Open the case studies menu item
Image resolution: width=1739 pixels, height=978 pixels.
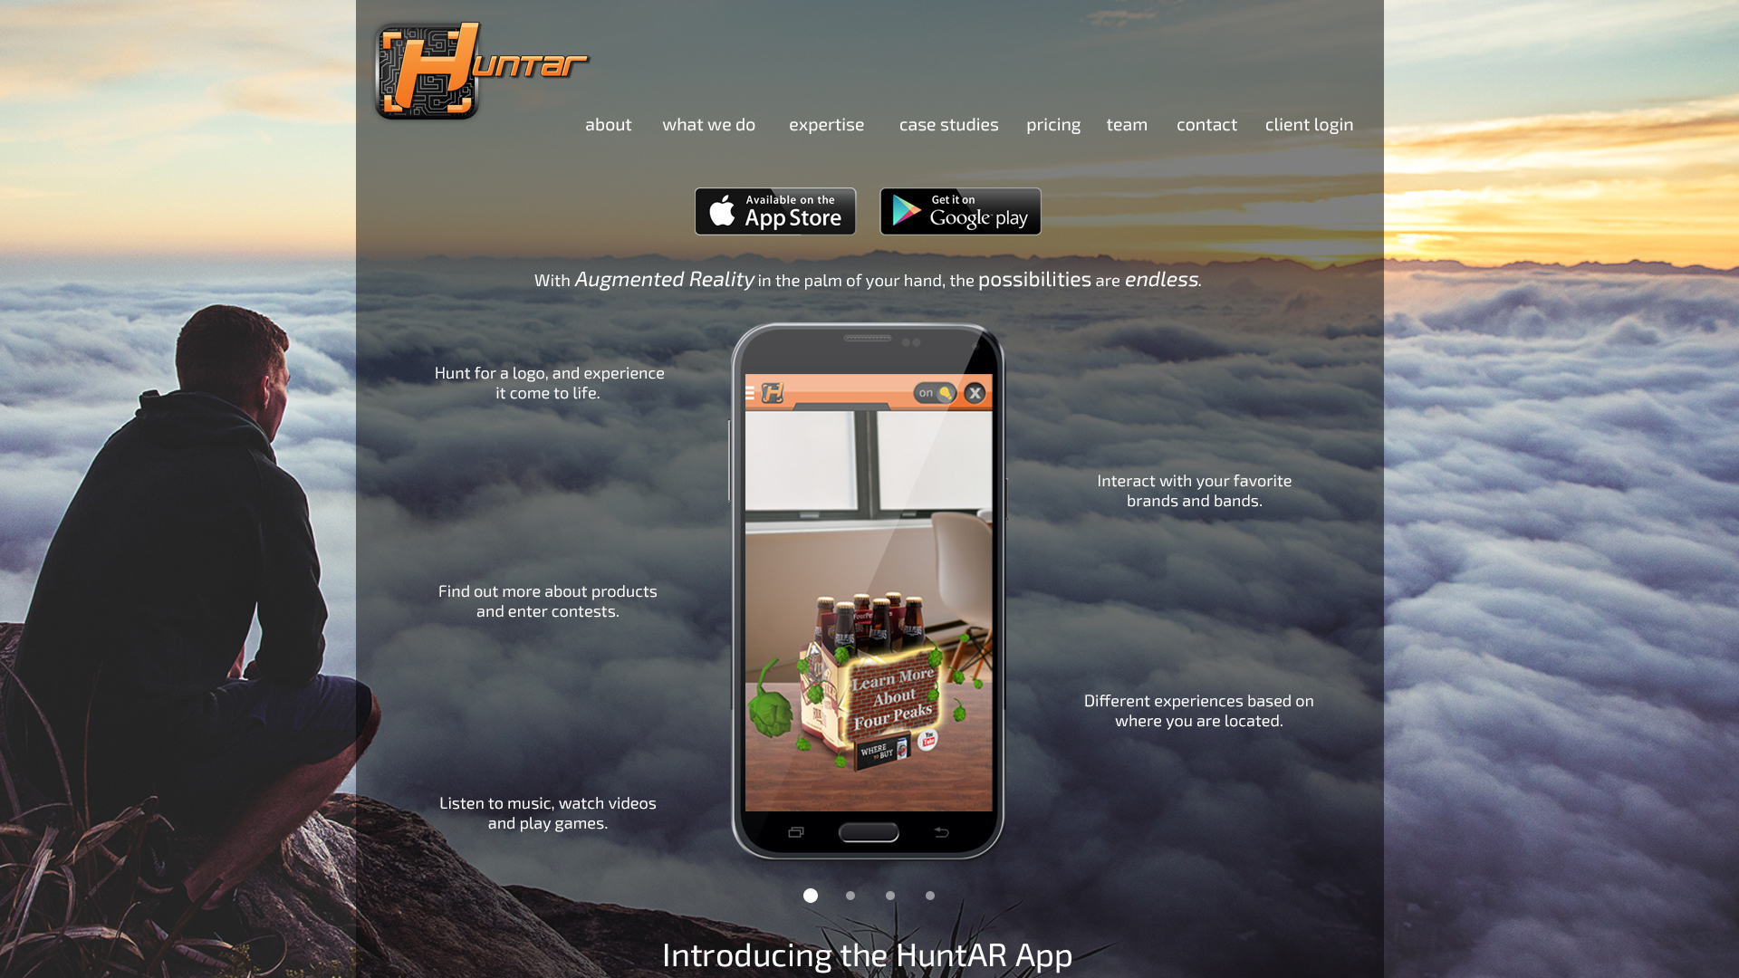click(x=949, y=124)
